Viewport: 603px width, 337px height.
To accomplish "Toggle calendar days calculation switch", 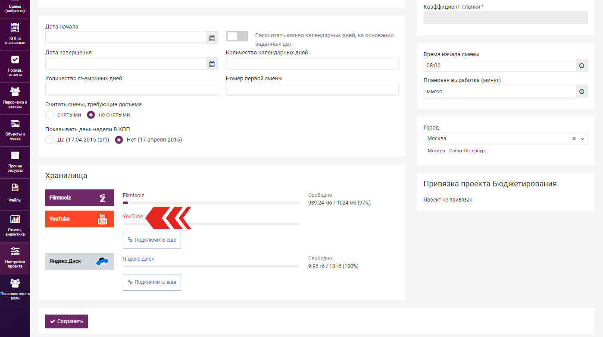I will (x=237, y=36).
